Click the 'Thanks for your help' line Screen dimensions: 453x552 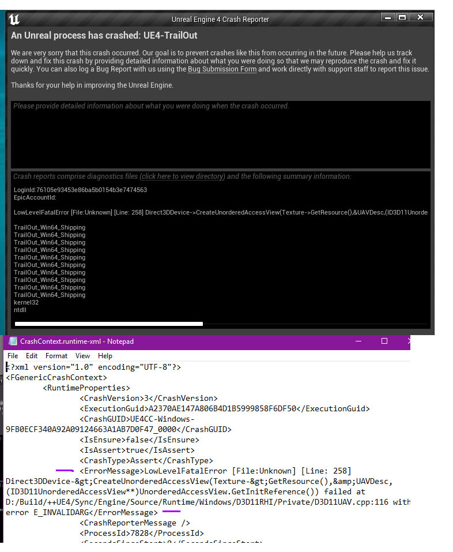92,85
